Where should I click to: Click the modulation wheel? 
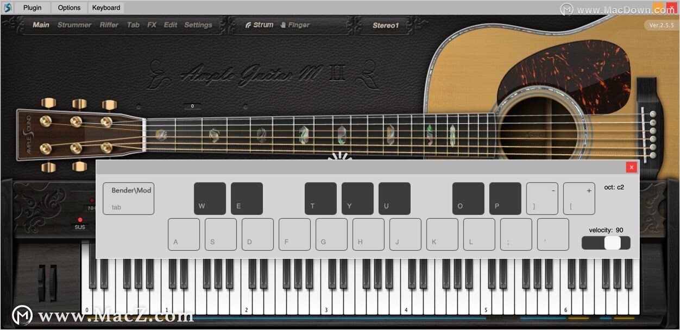coord(53,283)
